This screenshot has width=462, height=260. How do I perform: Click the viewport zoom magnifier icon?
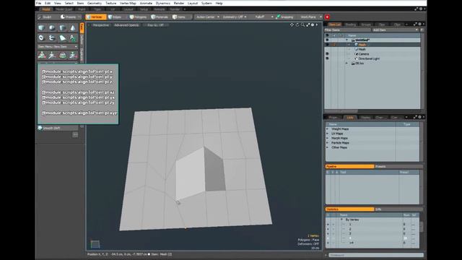(302, 25)
